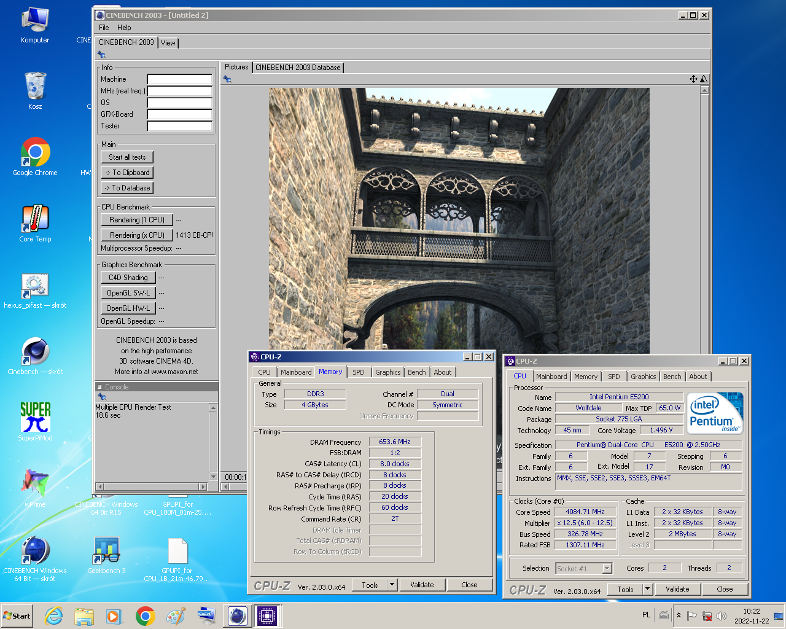Click the pin icon in the Console panel
This screenshot has width=786, height=629.
click(x=102, y=397)
